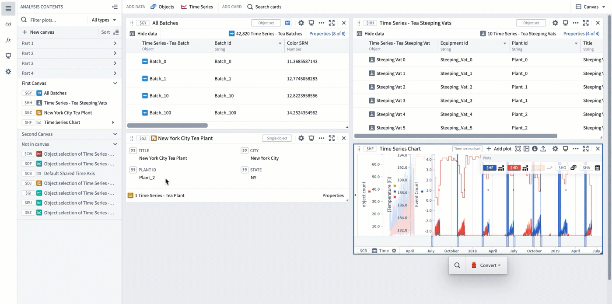Click calendar icon next to $HA
This screenshot has height=304, width=612.
598,168
